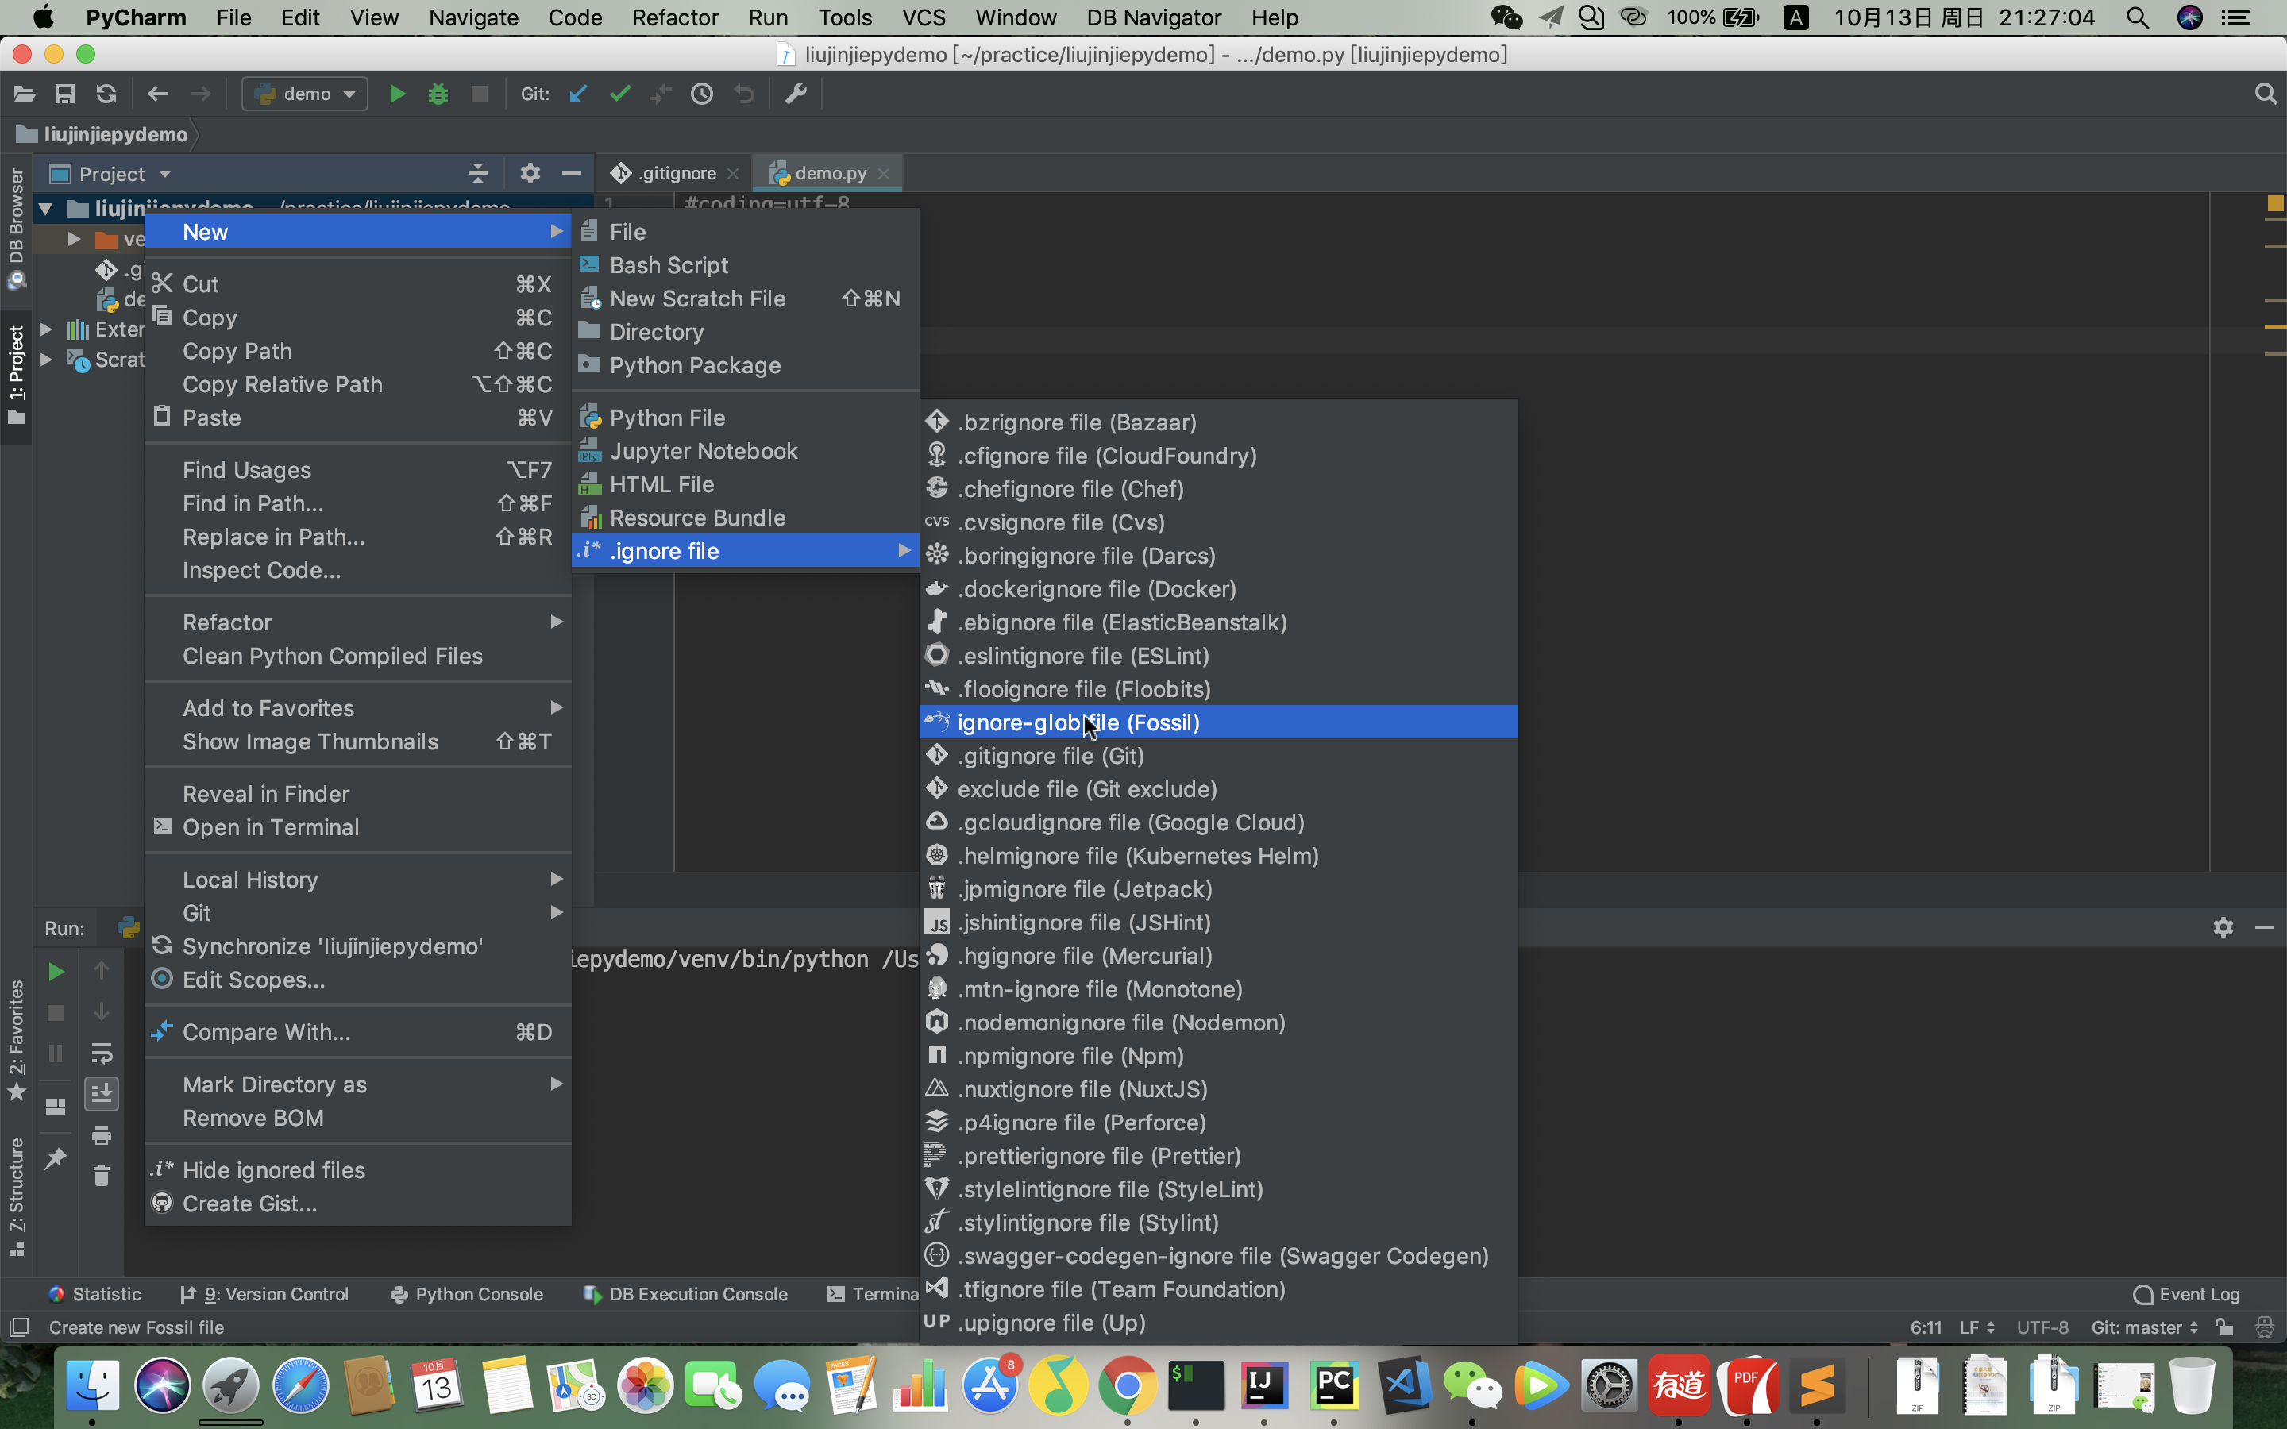
Task: Click the Git commit checkmark icon
Action: tap(620, 94)
